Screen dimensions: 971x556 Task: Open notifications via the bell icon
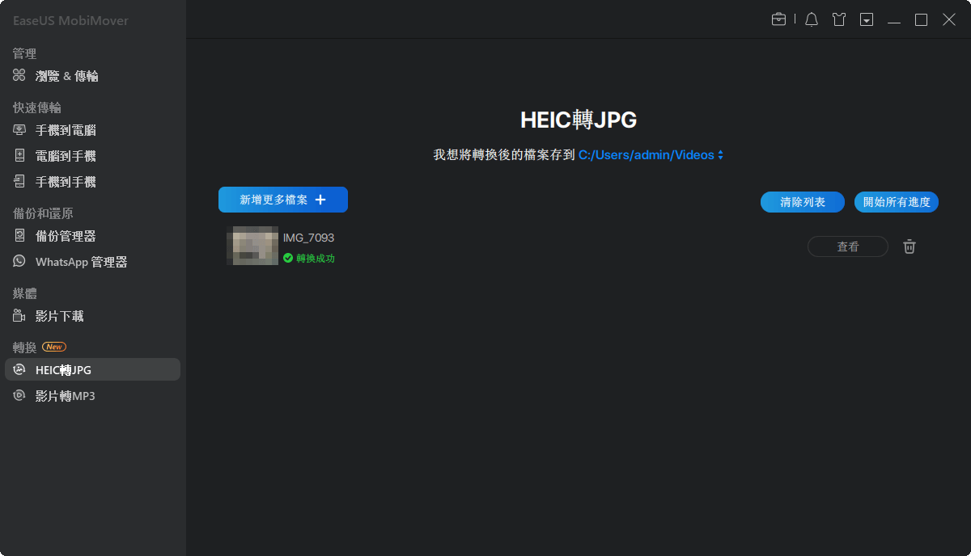(x=811, y=19)
